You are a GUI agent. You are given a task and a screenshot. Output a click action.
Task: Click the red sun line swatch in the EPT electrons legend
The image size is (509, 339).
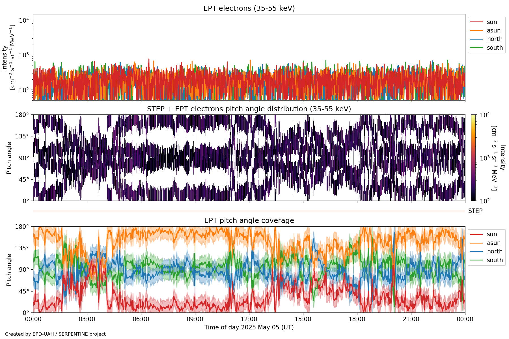click(476, 22)
